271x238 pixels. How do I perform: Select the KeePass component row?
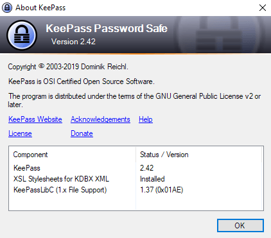(x=136, y=168)
